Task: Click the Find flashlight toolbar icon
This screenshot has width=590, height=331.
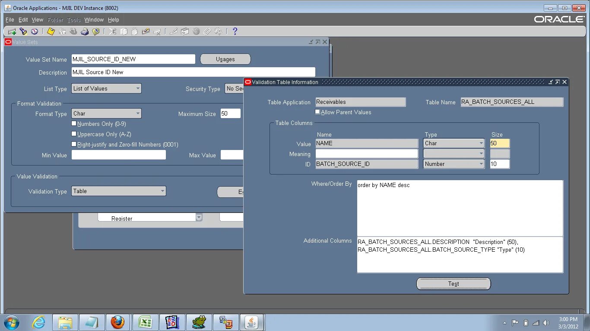Action: click(23, 31)
